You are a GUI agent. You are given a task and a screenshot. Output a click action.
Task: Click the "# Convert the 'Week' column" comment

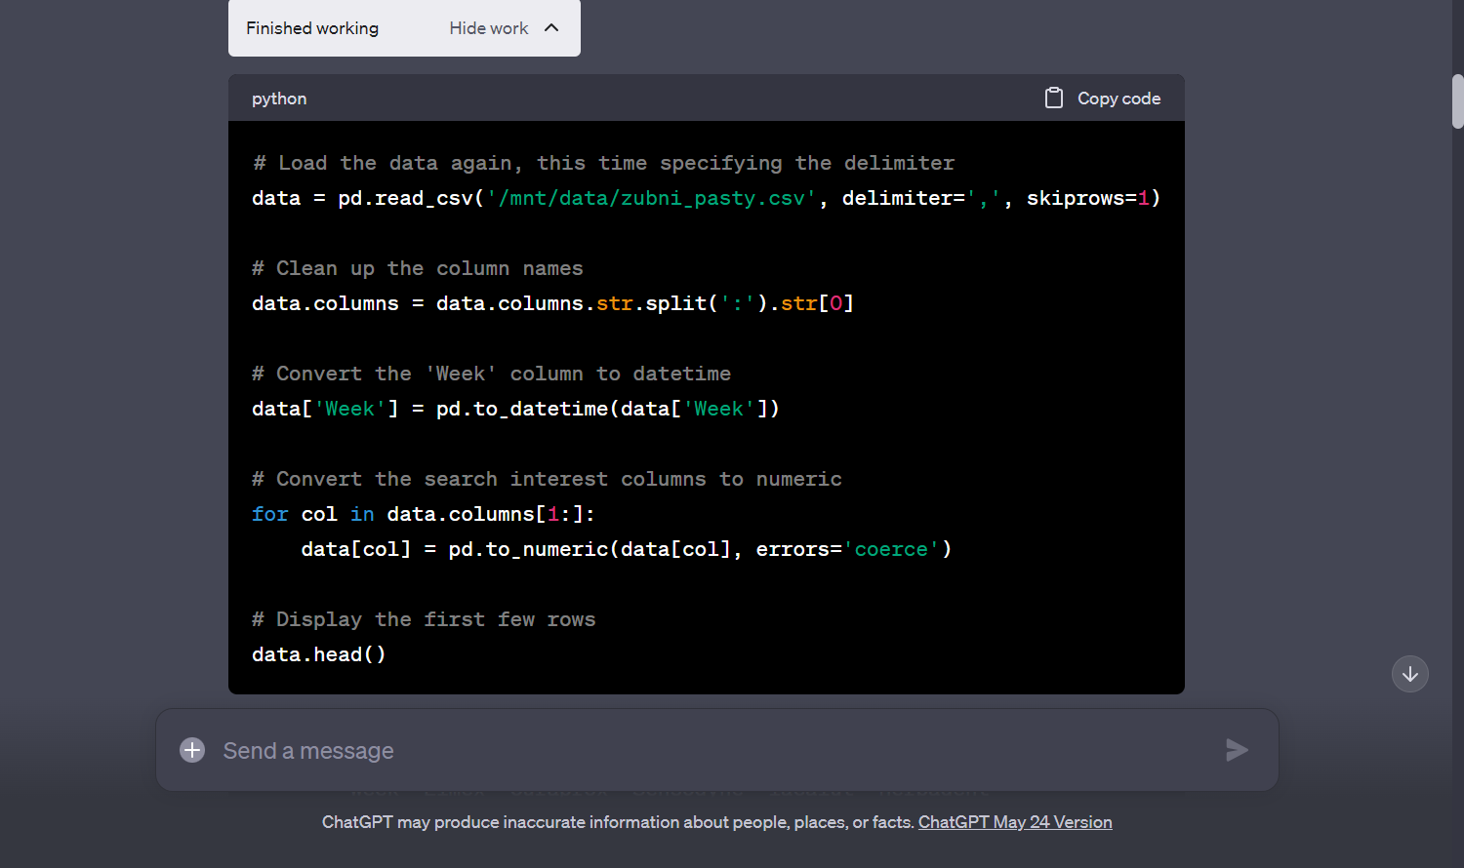(x=491, y=374)
